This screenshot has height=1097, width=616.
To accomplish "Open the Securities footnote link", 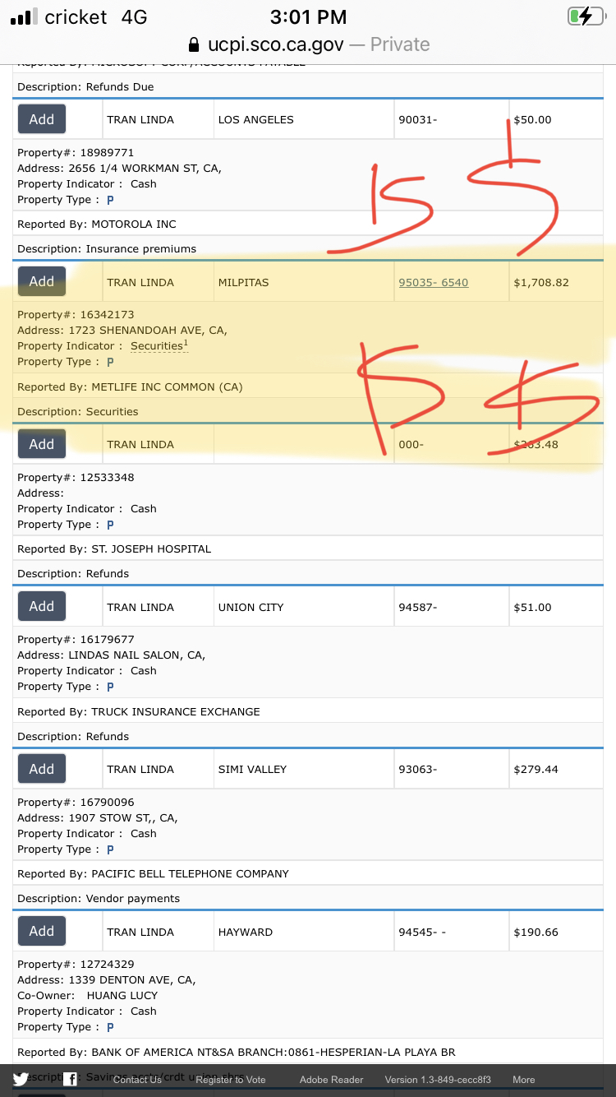I will pyautogui.click(x=159, y=346).
